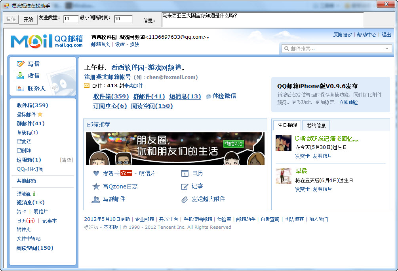Open 阅读空间(150) in the sidebar
This screenshot has height=271, width=398.
tap(35, 248)
